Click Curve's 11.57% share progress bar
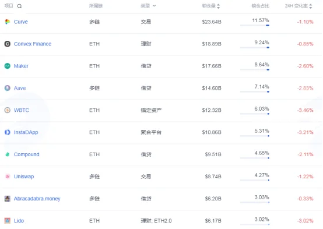This screenshot has width=323, height=229. point(255,26)
